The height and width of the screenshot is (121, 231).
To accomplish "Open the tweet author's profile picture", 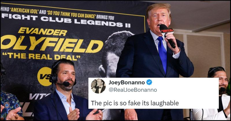I will click(98, 86).
